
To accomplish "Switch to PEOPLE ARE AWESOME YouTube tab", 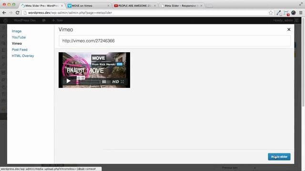I will [134, 6].
